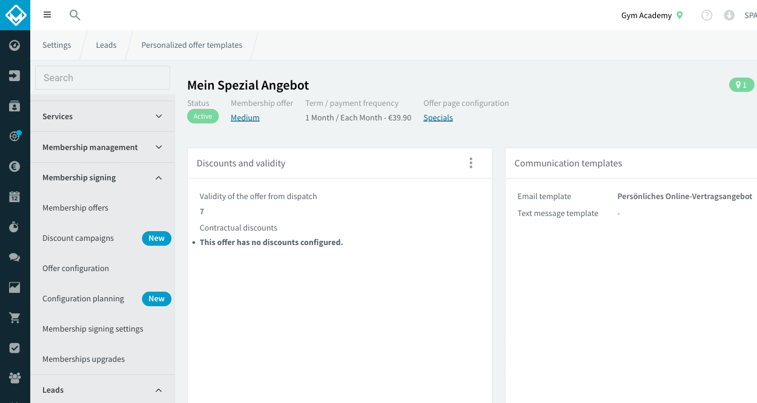Collapse the Leads section
Screen dimensions: 757x403
click(102, 390)
